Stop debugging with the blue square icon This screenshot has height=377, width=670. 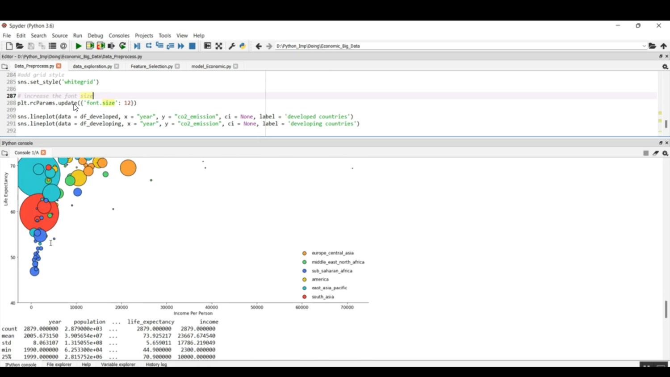[192, 46]
